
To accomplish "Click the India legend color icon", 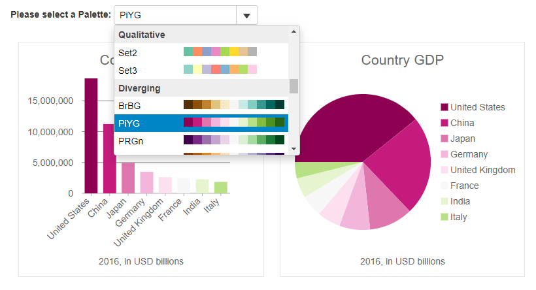I will point(444,201).
